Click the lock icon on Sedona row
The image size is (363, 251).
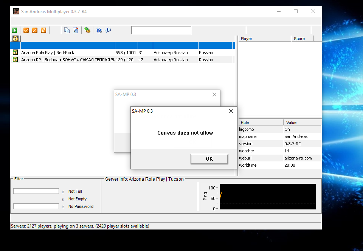pos(15,59)
